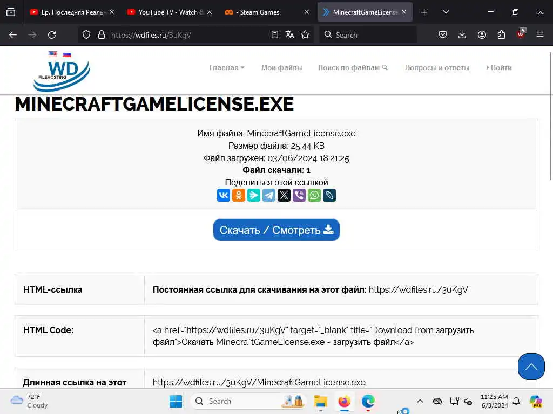Share link via X (Twitter) icon
Image resolution: width=553 pixels, height=414 pixels.
coord(284,195)
